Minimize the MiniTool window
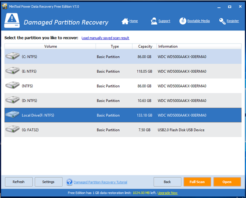The image size is (246, 198). pos(219,7)
